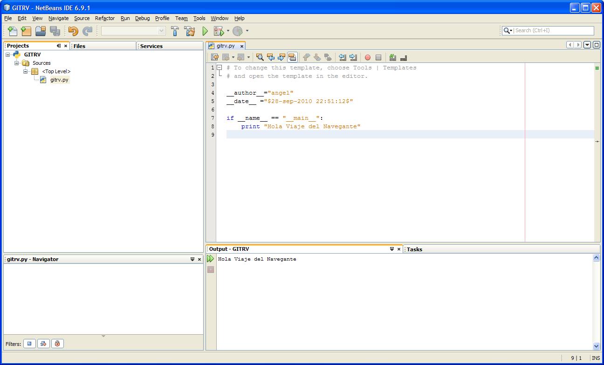Open Profile Main Project dropdown arrow
This screenshot has width=604, height=365.
coord(247,31)
